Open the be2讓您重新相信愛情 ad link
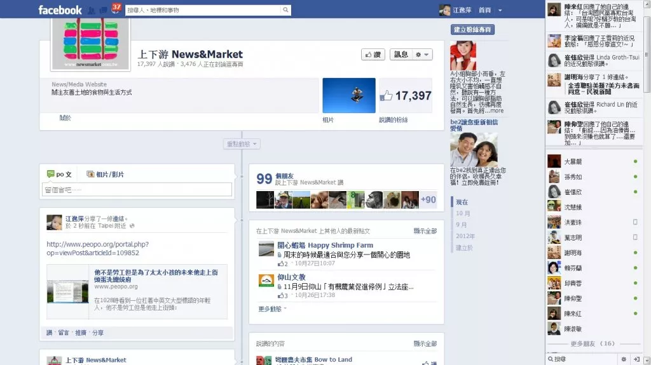 tap(474, 125)
